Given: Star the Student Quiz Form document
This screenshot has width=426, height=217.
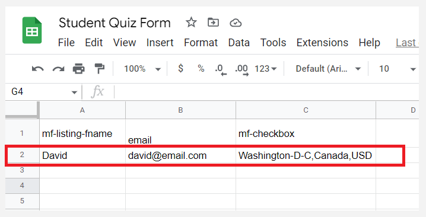Looking at the screenshot, I should (191, 23).
